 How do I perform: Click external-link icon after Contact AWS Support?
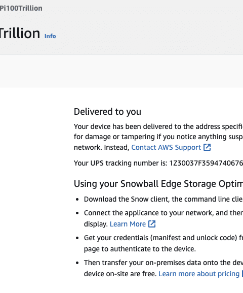[207, 147]
